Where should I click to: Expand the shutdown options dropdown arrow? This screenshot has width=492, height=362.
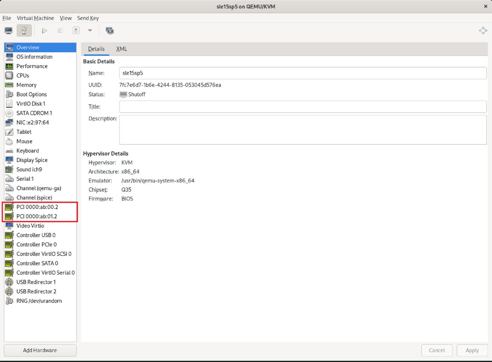90,31
